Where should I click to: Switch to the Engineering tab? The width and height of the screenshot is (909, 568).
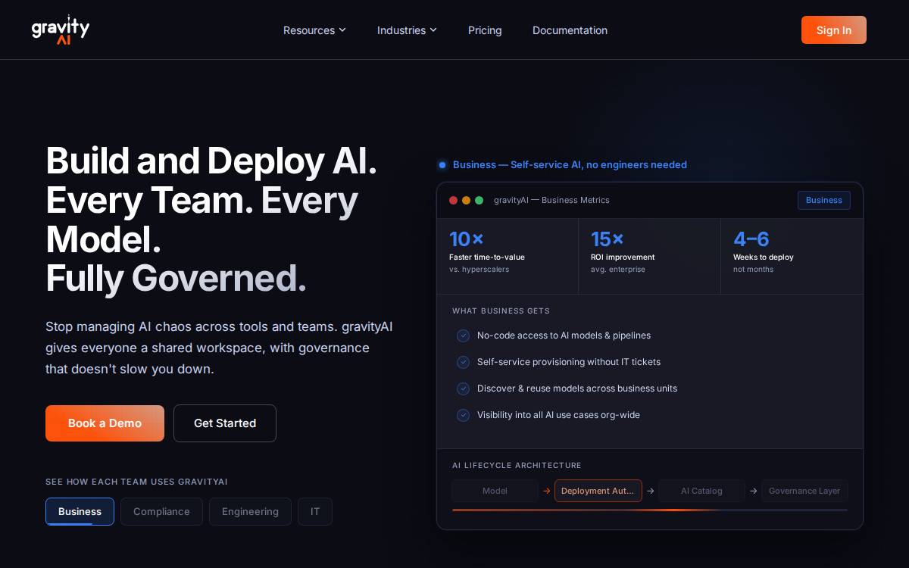pyautogui.click(x=250, y=511)
